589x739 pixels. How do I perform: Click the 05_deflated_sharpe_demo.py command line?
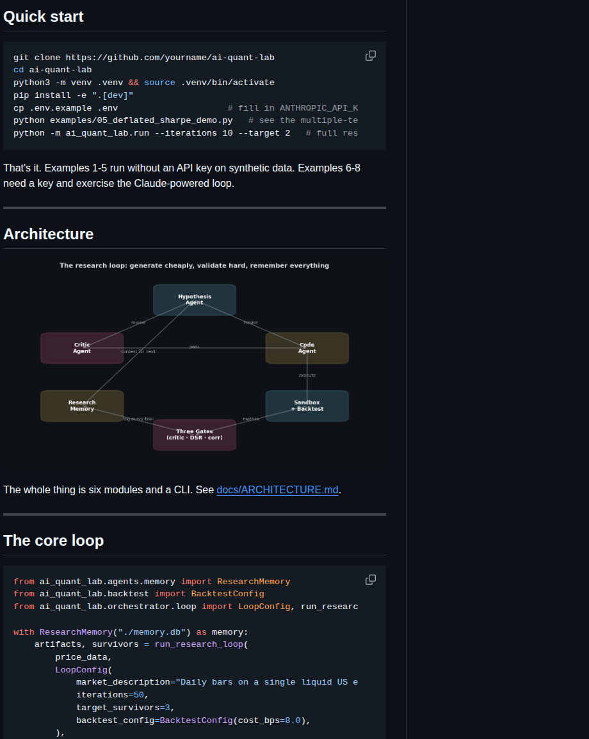(x=185, y=120)
